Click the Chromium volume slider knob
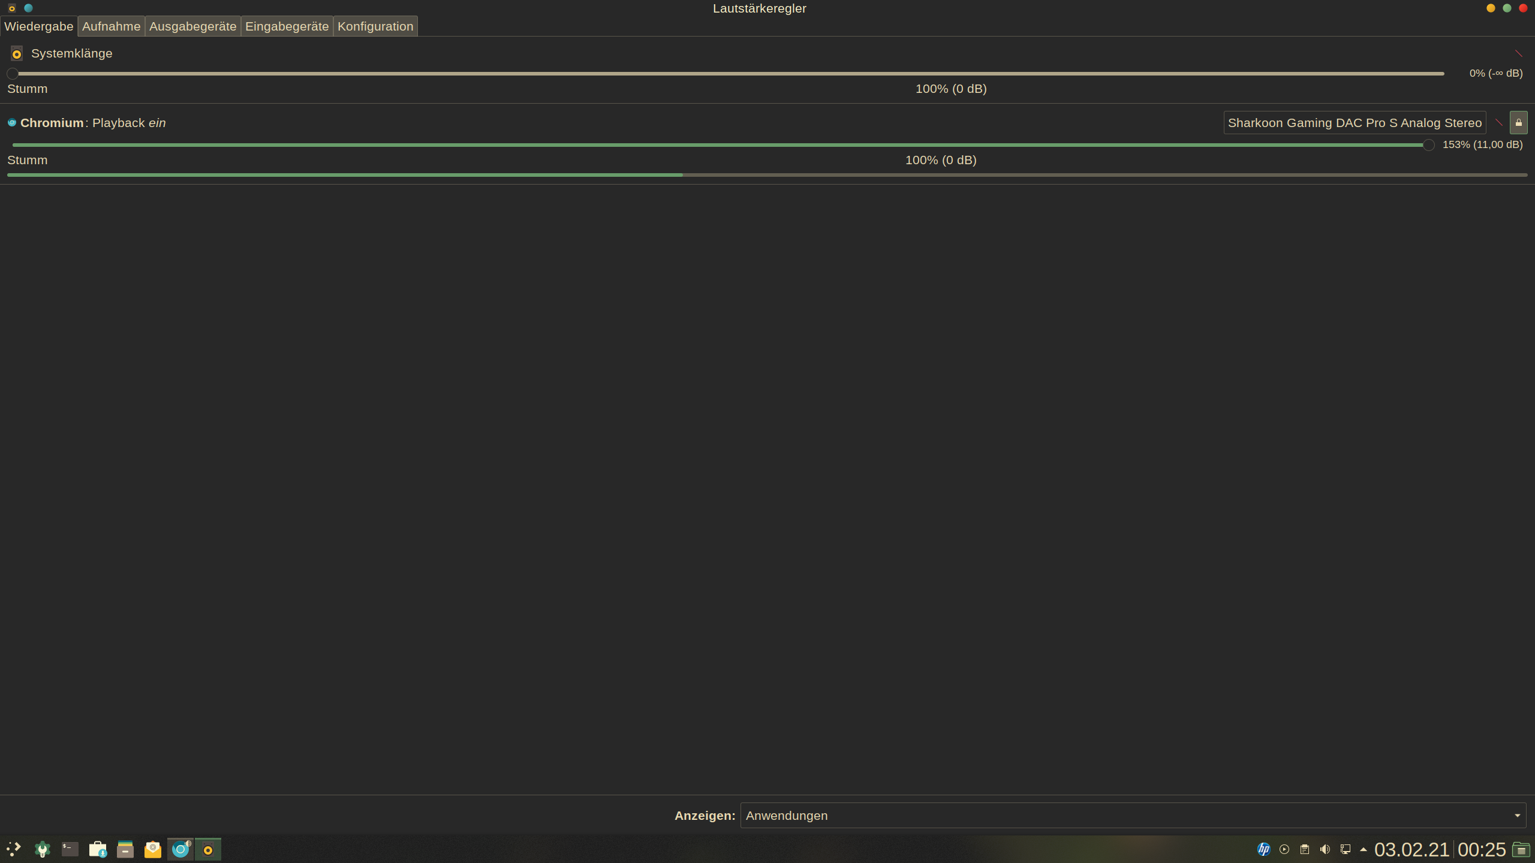 [1428, 145]
